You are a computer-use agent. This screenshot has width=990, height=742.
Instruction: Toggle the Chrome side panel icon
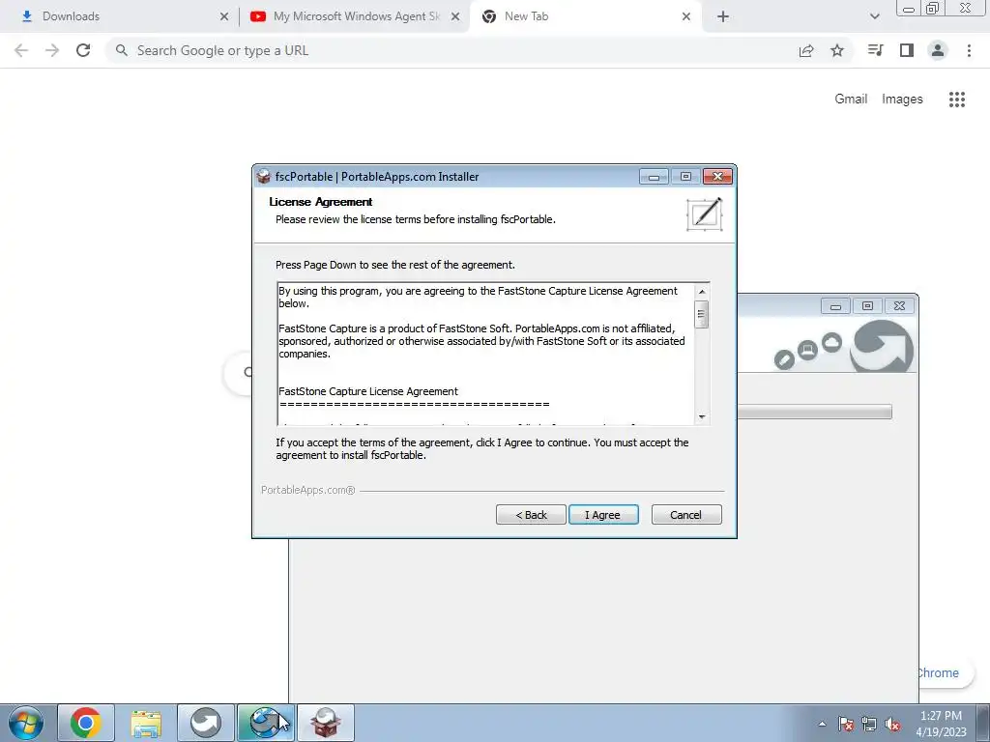[x=907, y=50]
